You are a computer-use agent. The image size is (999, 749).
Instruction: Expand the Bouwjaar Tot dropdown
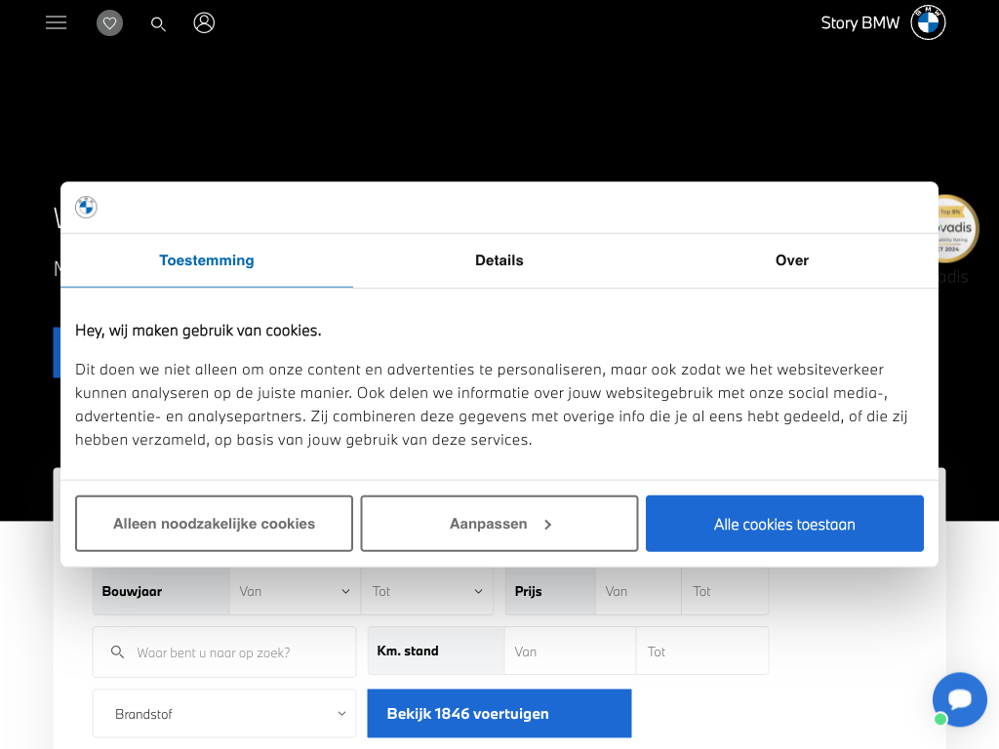point(427,591)
